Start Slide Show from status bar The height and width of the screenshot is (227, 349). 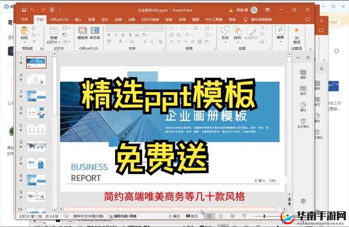[244, 216]
